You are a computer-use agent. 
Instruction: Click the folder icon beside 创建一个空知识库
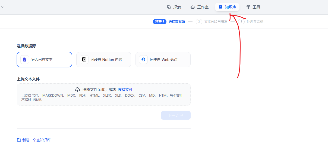pos(19,140)
